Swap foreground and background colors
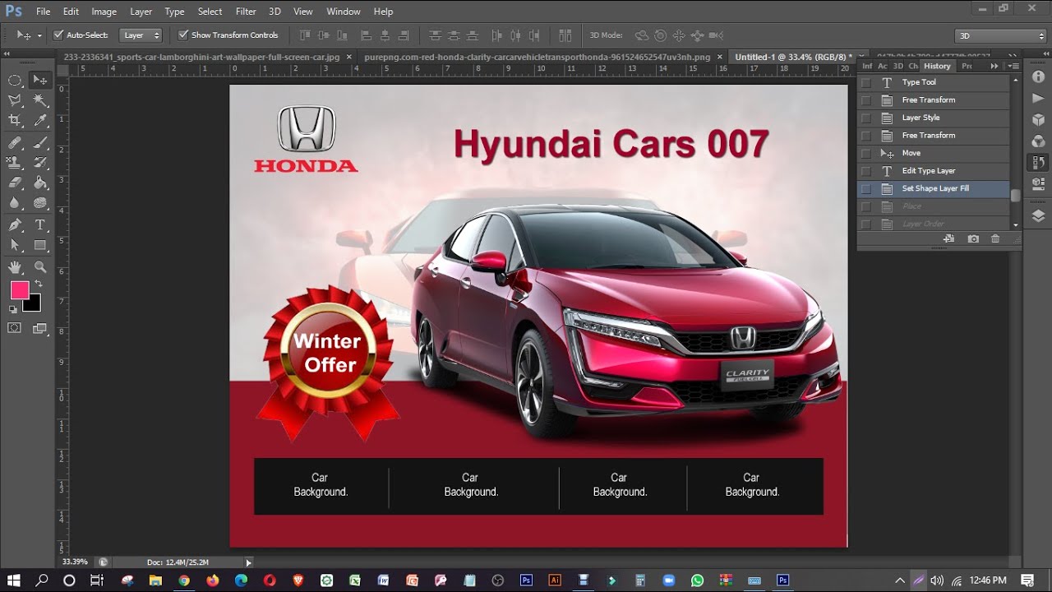 point(38,284)
